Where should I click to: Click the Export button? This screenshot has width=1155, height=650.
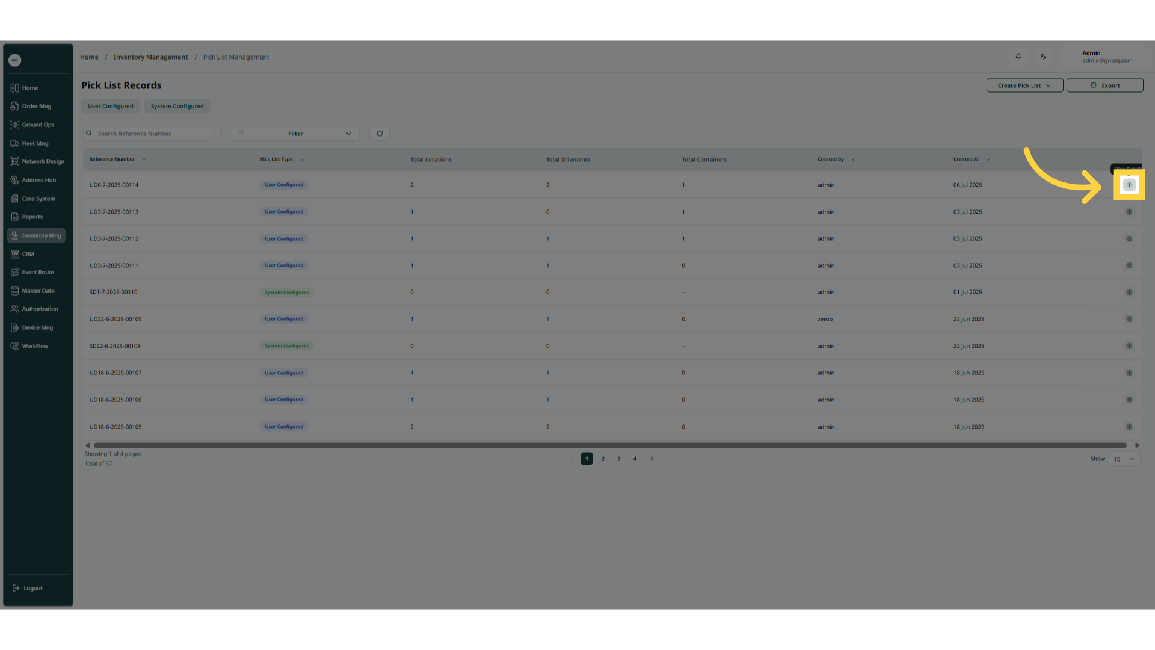tap(1104, 85)
